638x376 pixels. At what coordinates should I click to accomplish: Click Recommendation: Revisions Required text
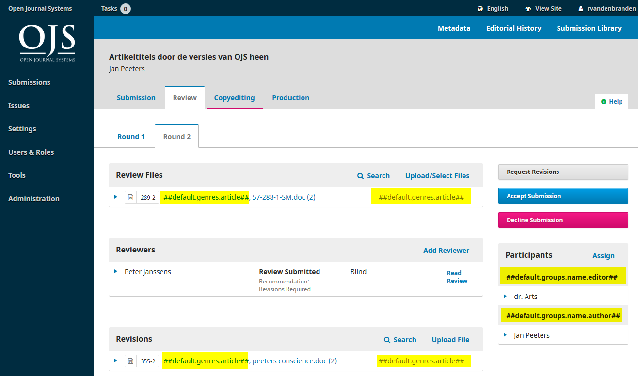pyautogui.click(x=285, y=285)
